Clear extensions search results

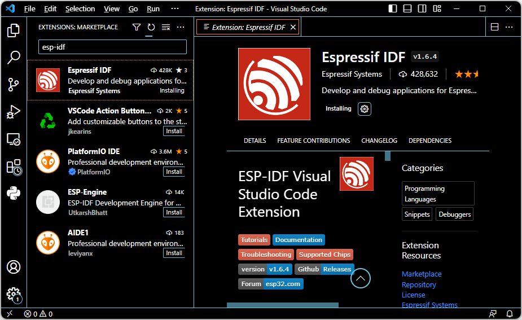166,27
